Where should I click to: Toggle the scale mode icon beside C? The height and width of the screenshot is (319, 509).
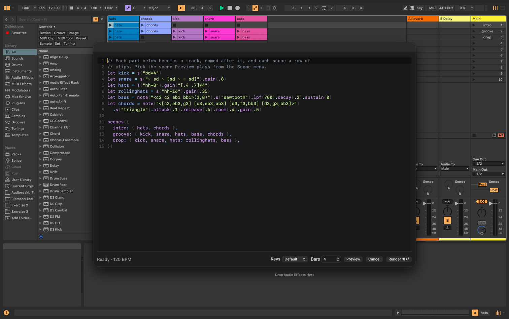[x=128, y=8]
